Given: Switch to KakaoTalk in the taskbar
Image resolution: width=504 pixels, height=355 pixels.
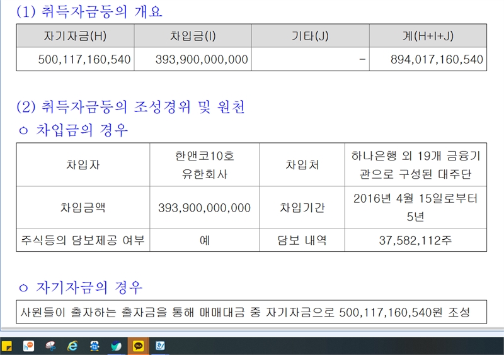Looking at the screenshot, I should (138, 346).
